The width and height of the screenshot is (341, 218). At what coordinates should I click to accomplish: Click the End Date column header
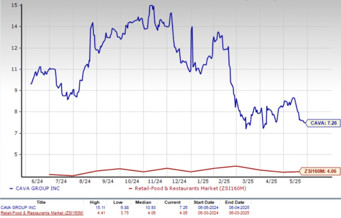[x=235, y=203]
